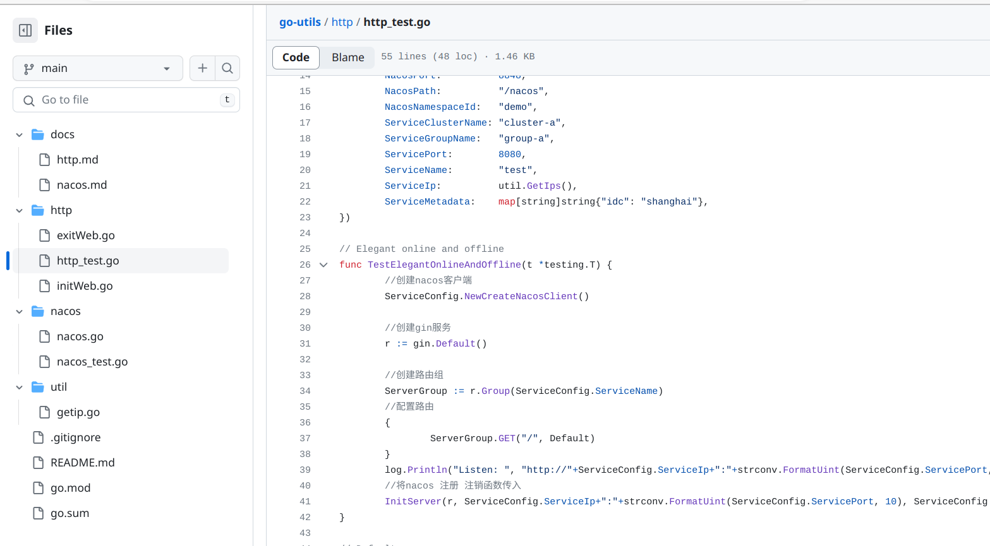Click file icon beside nacos.md
The width and height of the screenshot is (990, 546).
44,185
